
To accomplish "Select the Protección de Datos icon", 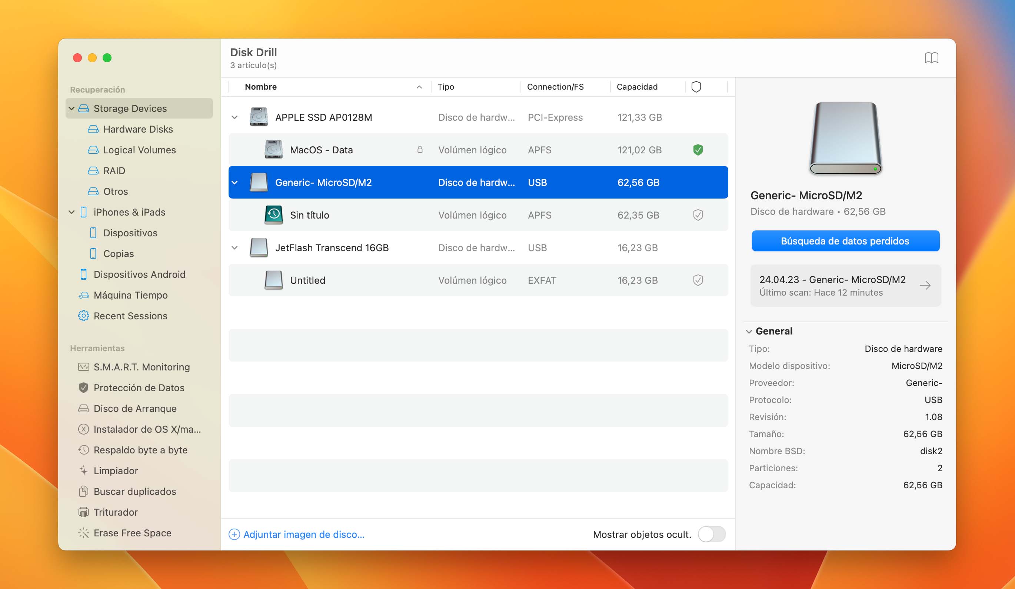I will point(84,387).
